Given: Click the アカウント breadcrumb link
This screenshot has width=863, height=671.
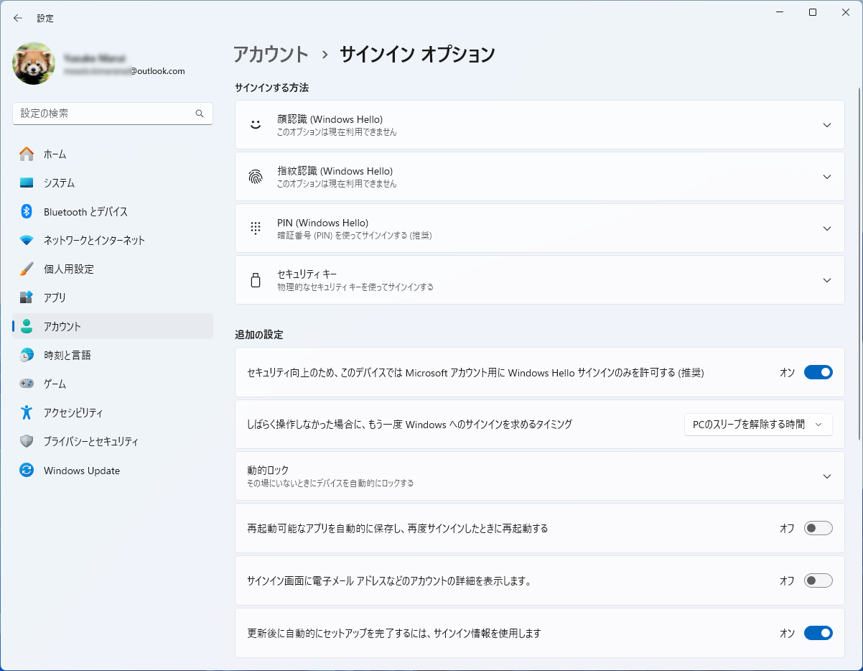Looking at the screenshot, I should [271, 55].
